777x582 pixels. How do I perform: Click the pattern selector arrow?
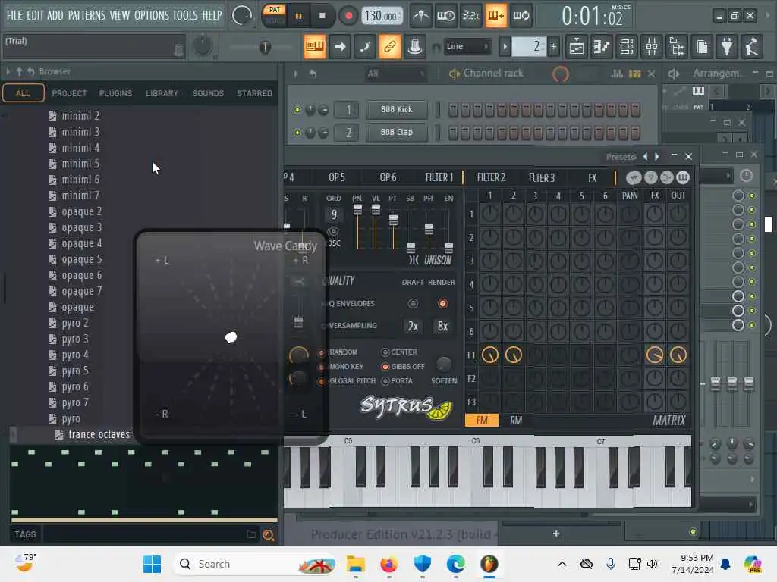point(505,47)
